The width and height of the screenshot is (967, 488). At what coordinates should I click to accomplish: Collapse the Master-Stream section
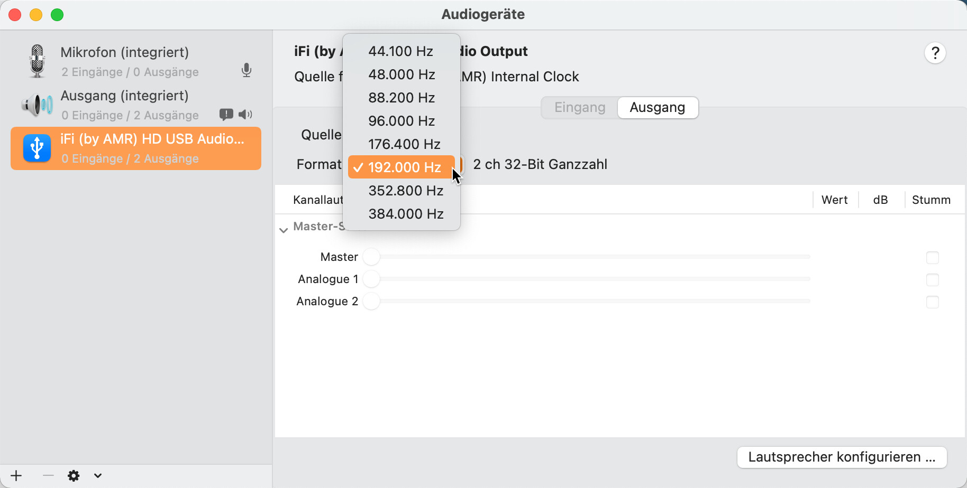[284, 230]
